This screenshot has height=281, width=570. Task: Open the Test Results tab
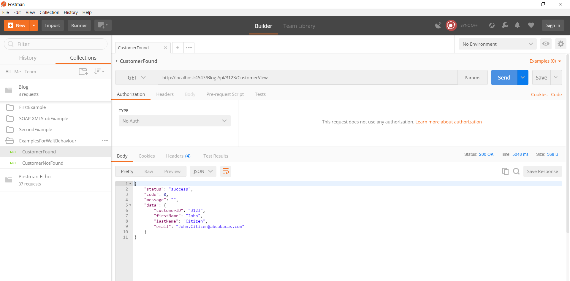click(x=216, y=156)
